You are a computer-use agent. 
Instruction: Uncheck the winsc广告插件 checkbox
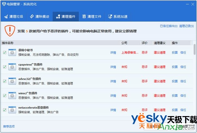(5, 95)
